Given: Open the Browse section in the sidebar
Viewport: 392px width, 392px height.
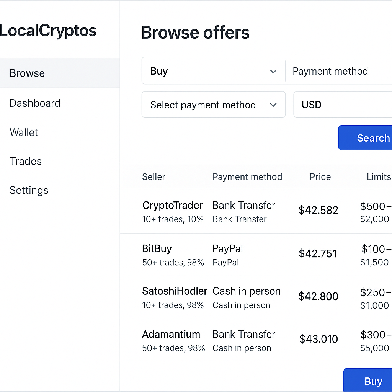Looking at the screenshot, I should tap(27, 73).
